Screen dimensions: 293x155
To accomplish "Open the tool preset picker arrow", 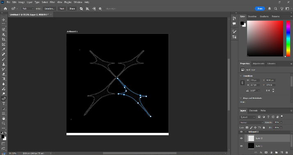I will click(17, 9).
